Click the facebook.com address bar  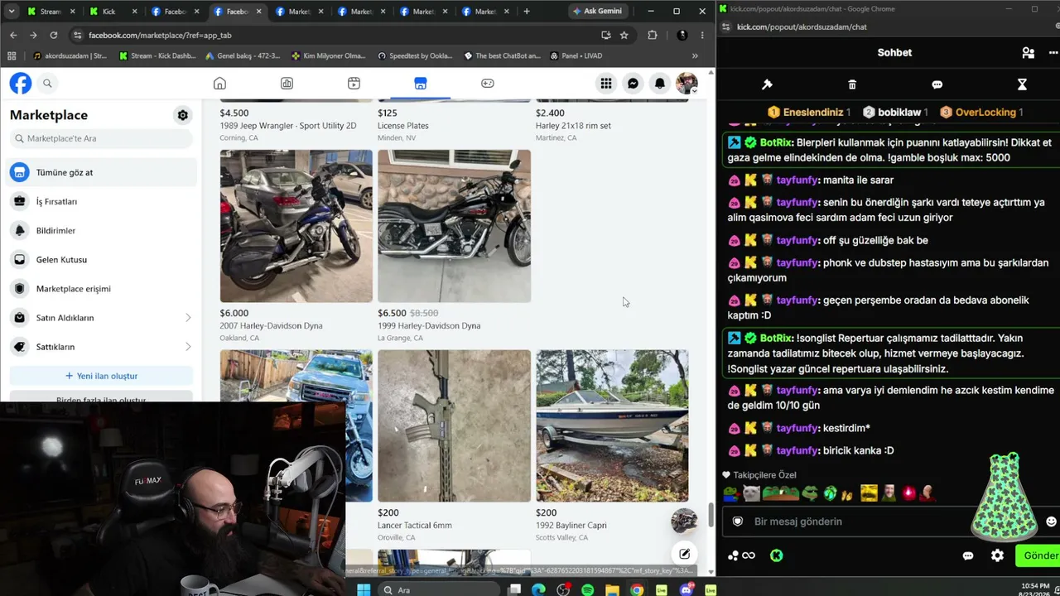(x=340, y=35)
